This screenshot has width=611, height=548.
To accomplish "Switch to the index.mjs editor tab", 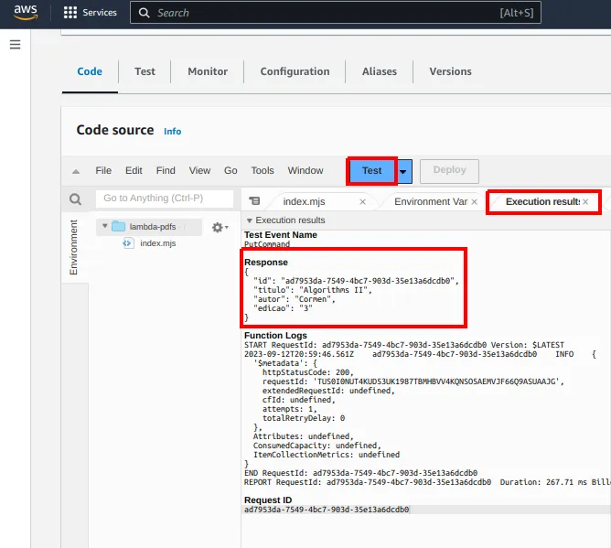I will pos(304,201).
